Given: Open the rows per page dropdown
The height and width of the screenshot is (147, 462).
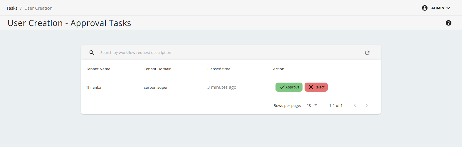Looking at the screenshot, I should pos(312,105).
